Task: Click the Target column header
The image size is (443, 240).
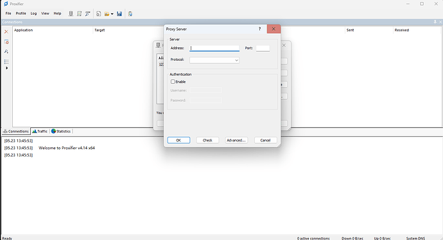Action: coord(100,30)
